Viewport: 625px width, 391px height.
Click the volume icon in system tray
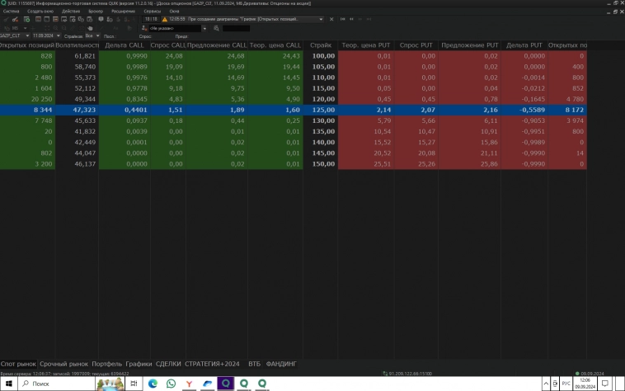click(554, 384)
